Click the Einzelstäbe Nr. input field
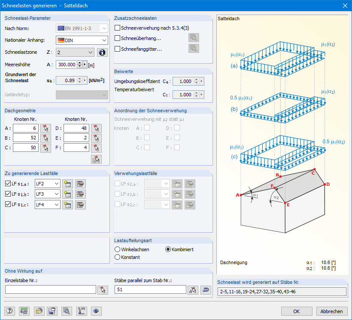The width and height of the screenshot is (352, 320). point(51,289)
